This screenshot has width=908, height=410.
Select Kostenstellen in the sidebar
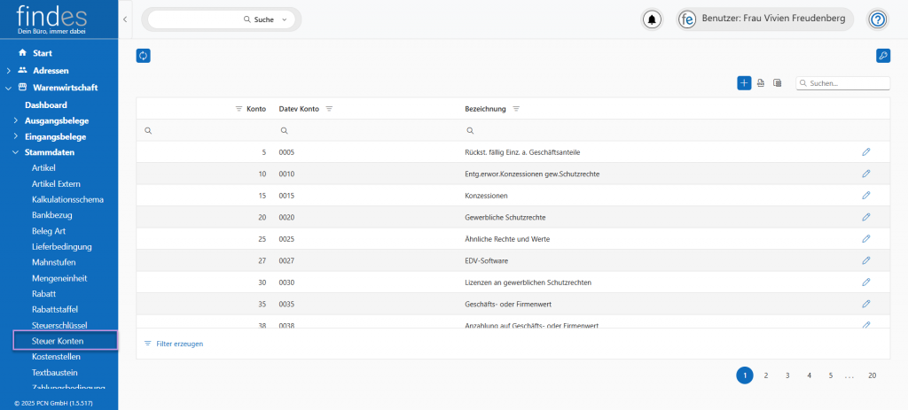pyautogui.click(x=56, y=356)
